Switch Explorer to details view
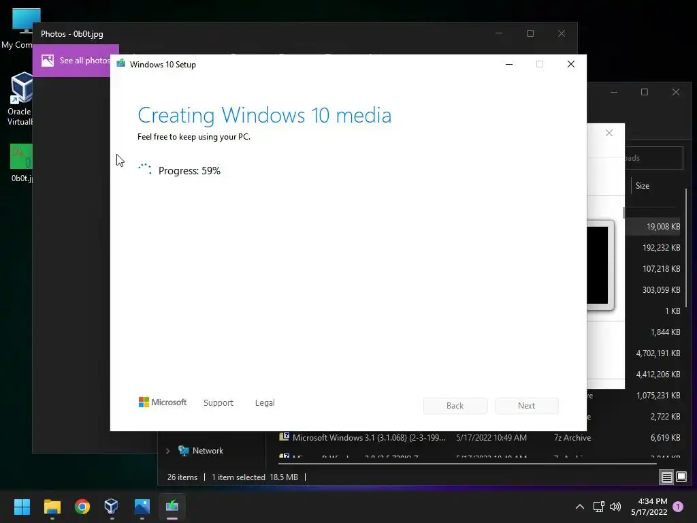Image resolution: width=697 pixels, height=523 pixels. 667,477
